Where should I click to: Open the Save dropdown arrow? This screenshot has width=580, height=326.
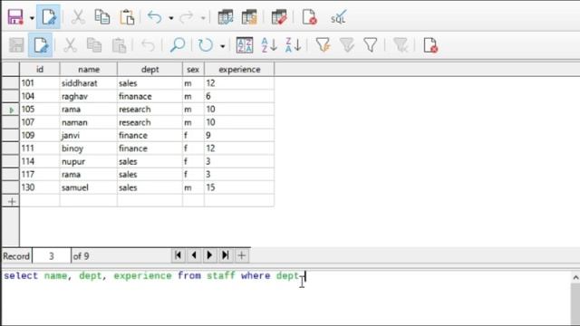32,18
